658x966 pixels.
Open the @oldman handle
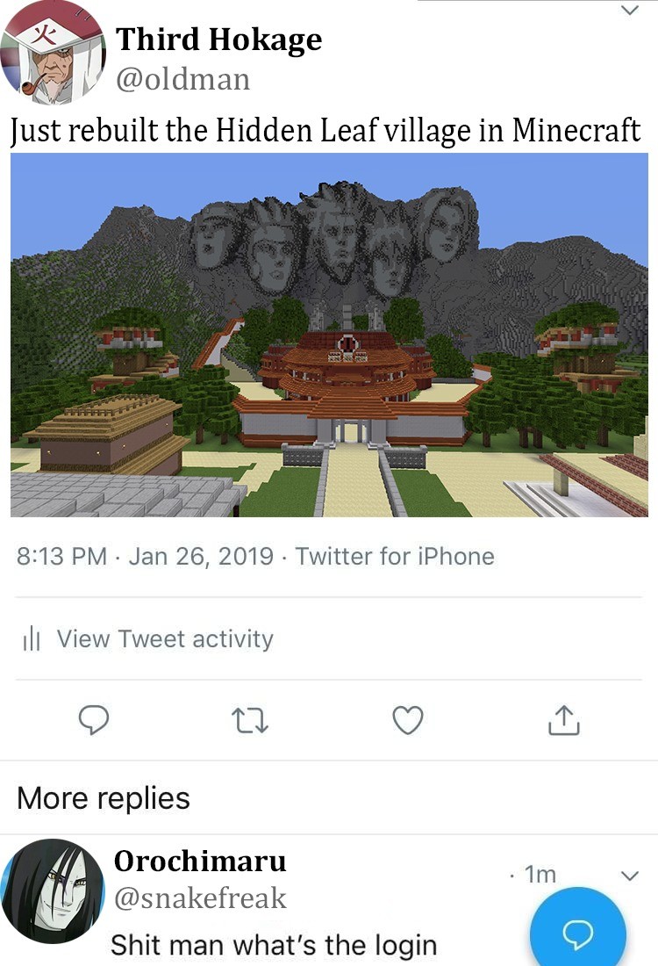coord(182,79)
